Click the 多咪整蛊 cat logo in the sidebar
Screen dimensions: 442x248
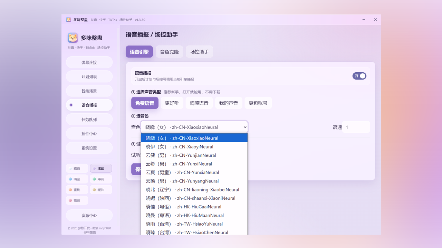tap(73, 38)
